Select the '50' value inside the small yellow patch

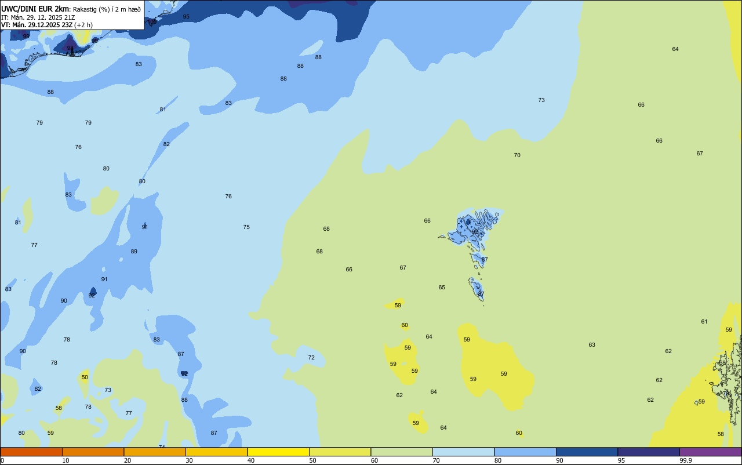(x=85, y=377)
